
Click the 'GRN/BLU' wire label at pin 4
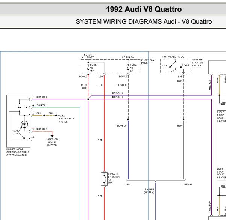tap(42, 105)
